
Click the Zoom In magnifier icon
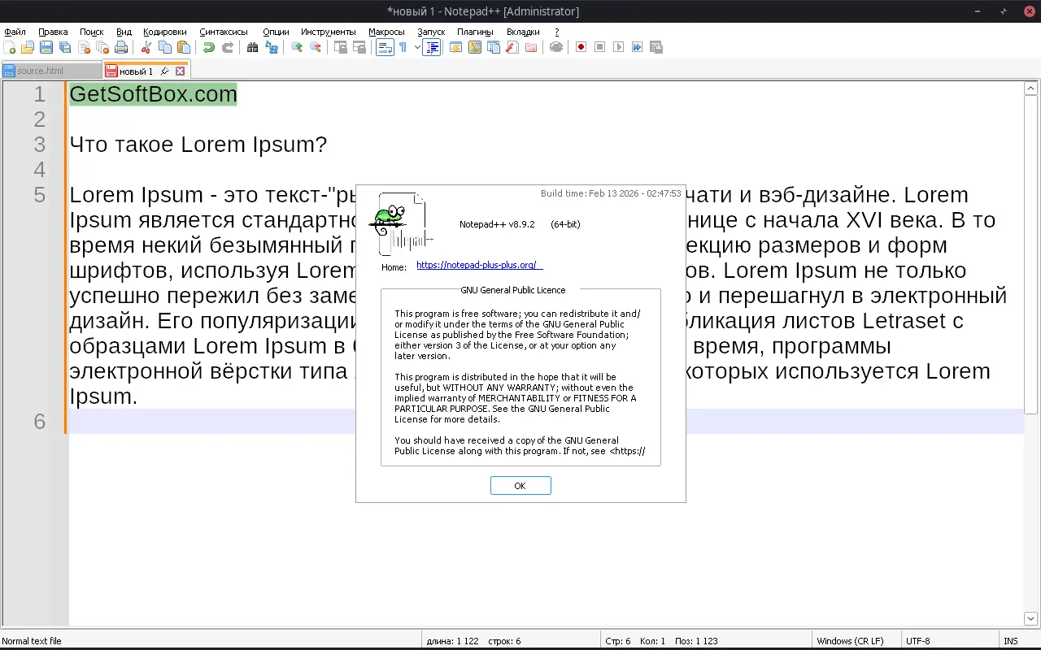(x=297, y=47)
